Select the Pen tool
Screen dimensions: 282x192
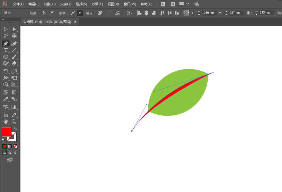point(6,43)
